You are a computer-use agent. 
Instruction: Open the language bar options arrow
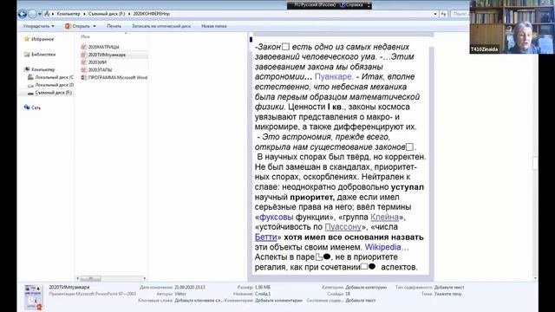(x=369, y=5)
